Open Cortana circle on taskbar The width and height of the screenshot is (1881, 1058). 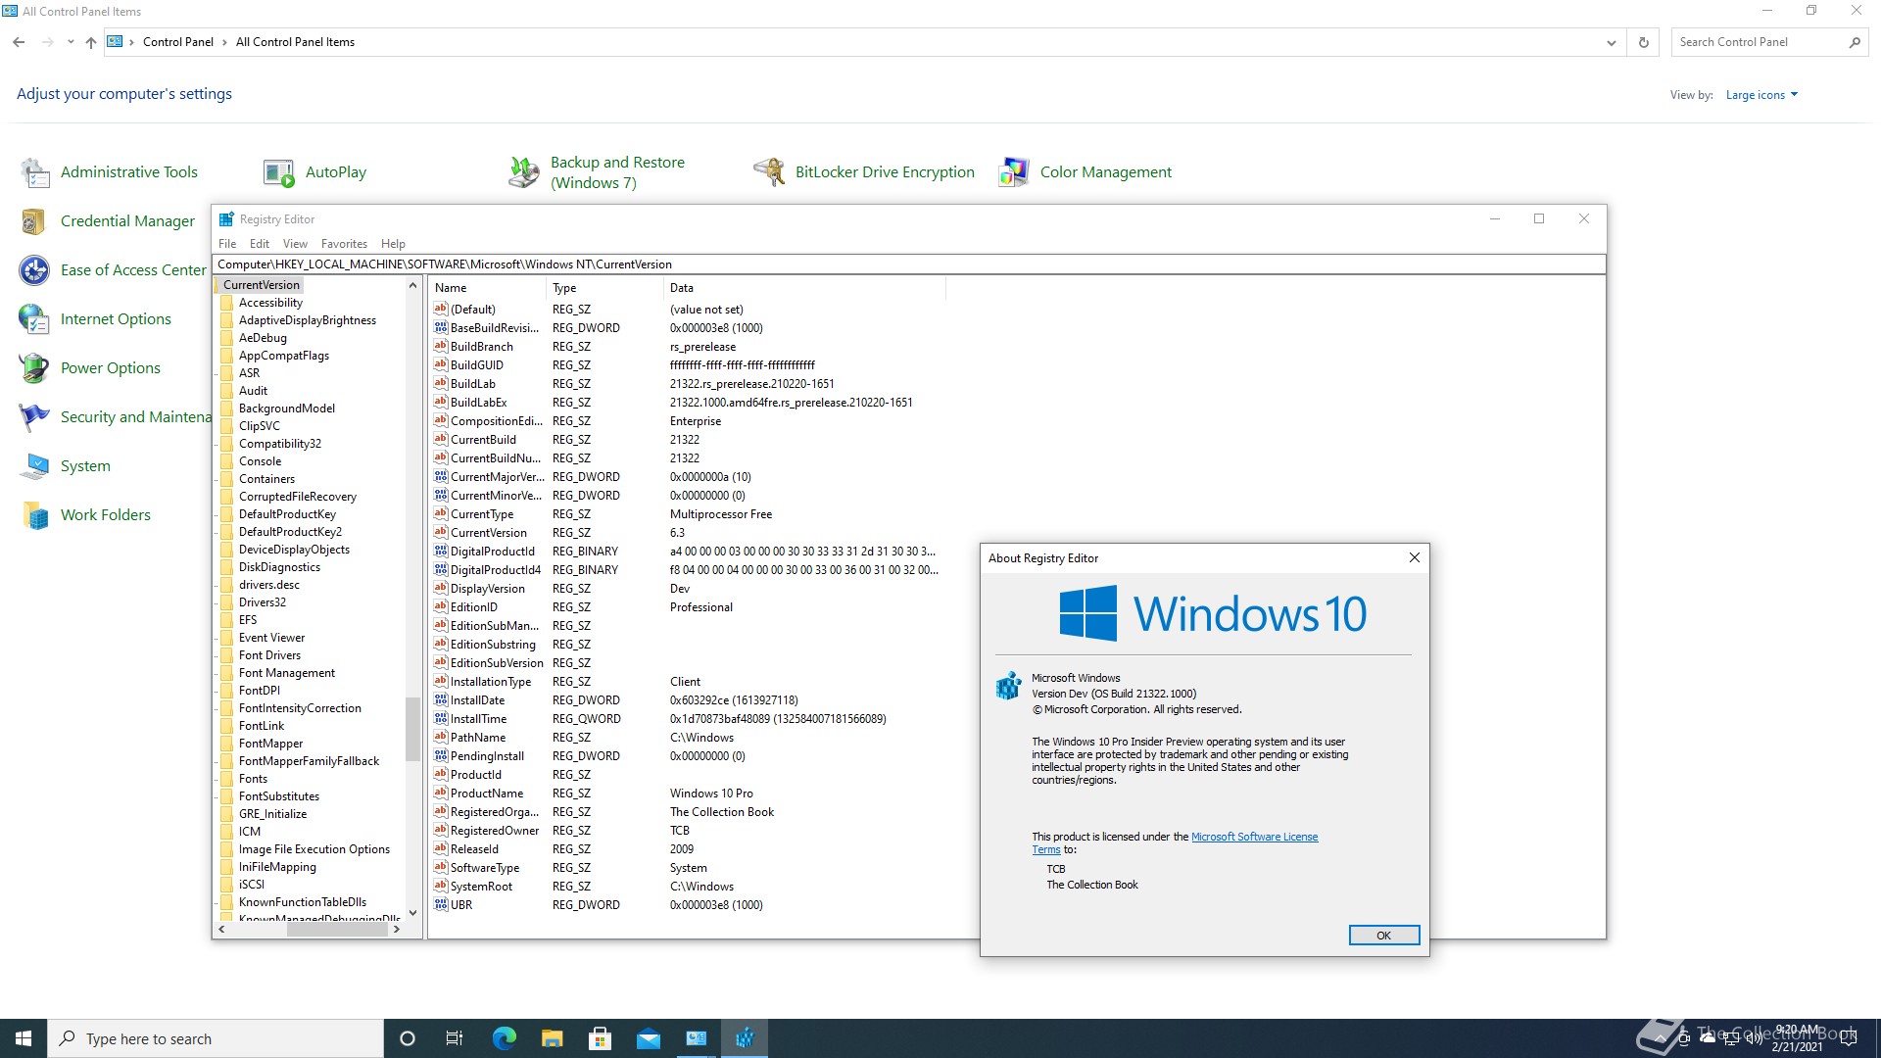[408, 1038]
